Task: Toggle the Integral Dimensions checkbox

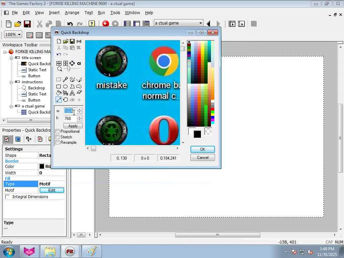Action: click(x=7, y=197)
